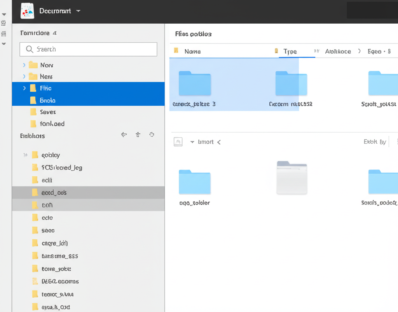
Task: Expand the highlighted 'Flic' folder chevron
Action: [24, 88]
